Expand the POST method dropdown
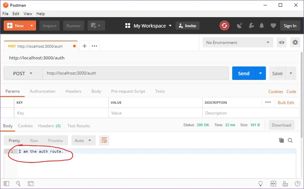The image size is (304, 189). (x=23, y=74)
